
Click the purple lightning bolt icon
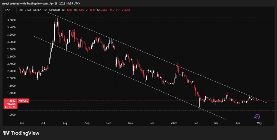point(257,117)
